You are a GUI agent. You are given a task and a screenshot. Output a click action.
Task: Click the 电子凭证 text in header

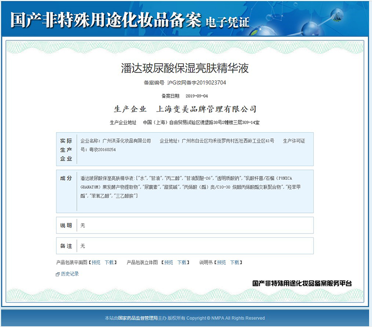[x=227, y=22]
